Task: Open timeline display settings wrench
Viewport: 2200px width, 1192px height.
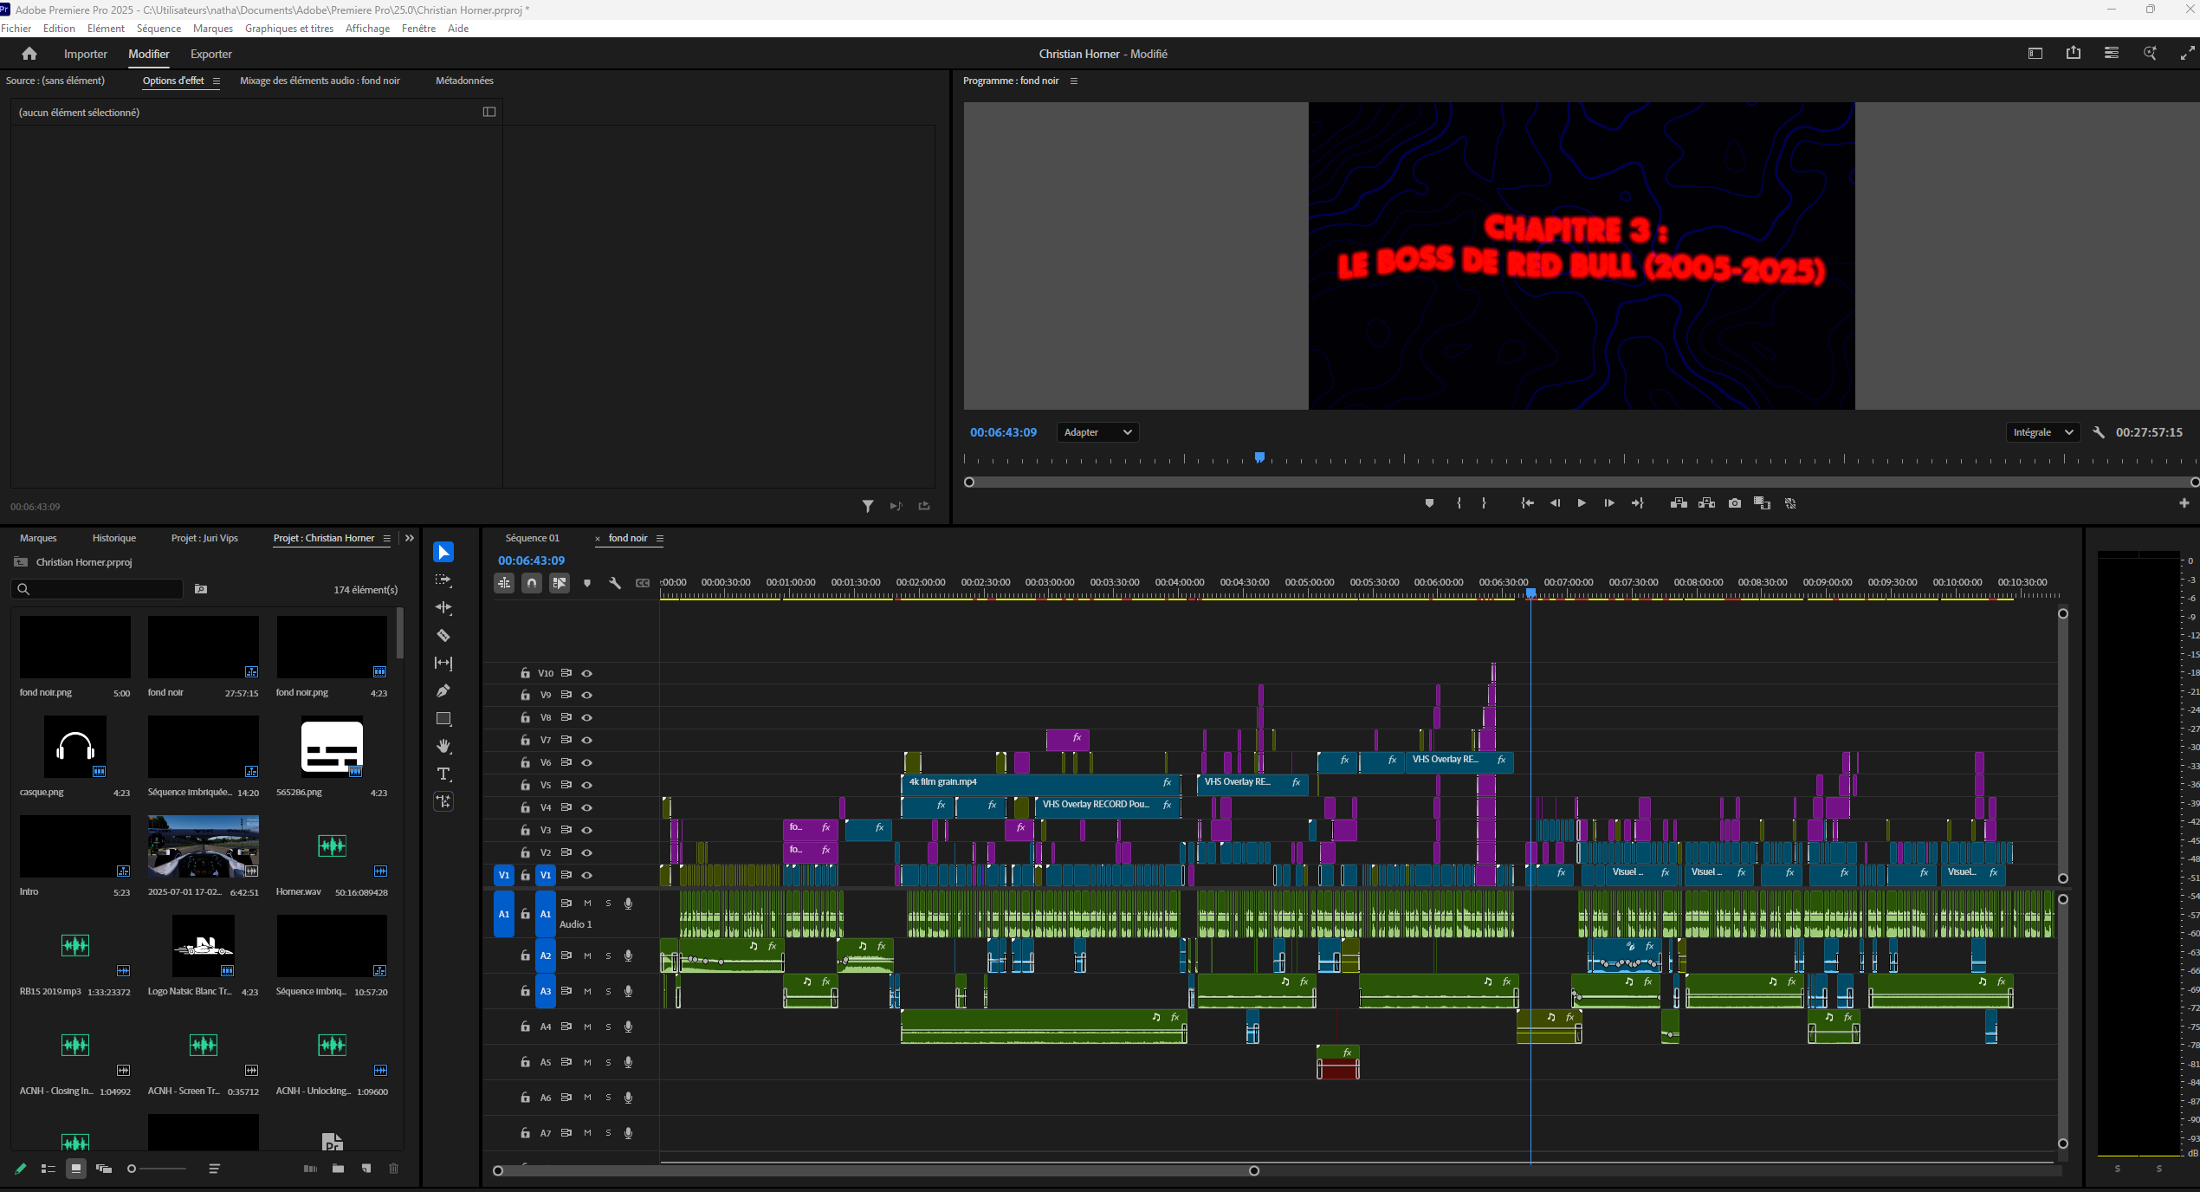Action: (615, 583)
